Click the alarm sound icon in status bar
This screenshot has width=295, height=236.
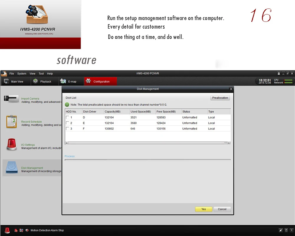click(27, 230)
